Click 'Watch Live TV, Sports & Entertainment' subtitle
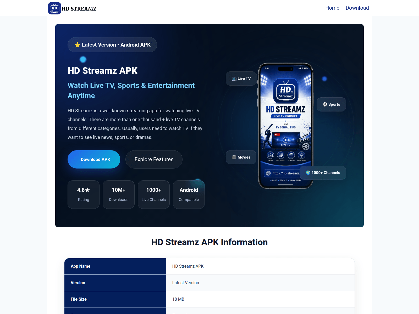419x314 pixels. [131, 91]
